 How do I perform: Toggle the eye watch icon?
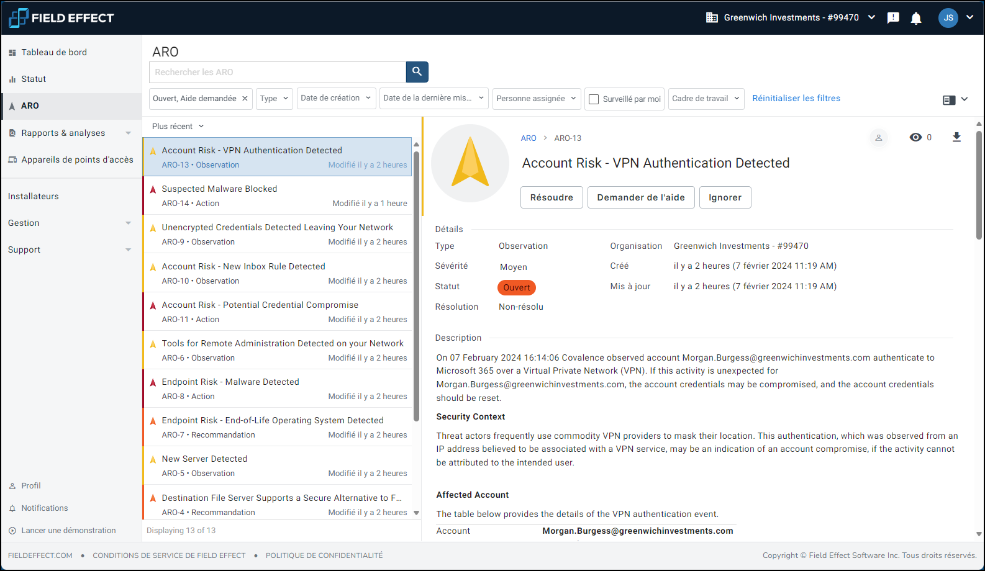click(915, 137)
